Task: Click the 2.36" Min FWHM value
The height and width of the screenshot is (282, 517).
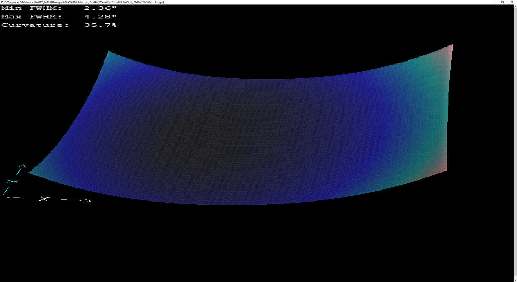Action: click(x=100, y=8)
